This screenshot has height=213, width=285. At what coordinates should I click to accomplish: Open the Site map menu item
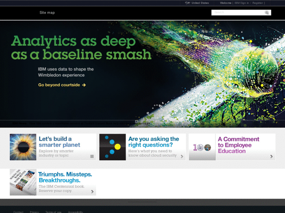tap(47, 13)
